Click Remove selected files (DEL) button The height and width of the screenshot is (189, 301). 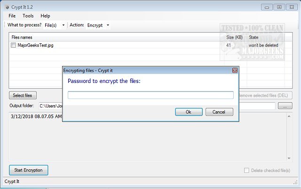(x=265, y=95)
